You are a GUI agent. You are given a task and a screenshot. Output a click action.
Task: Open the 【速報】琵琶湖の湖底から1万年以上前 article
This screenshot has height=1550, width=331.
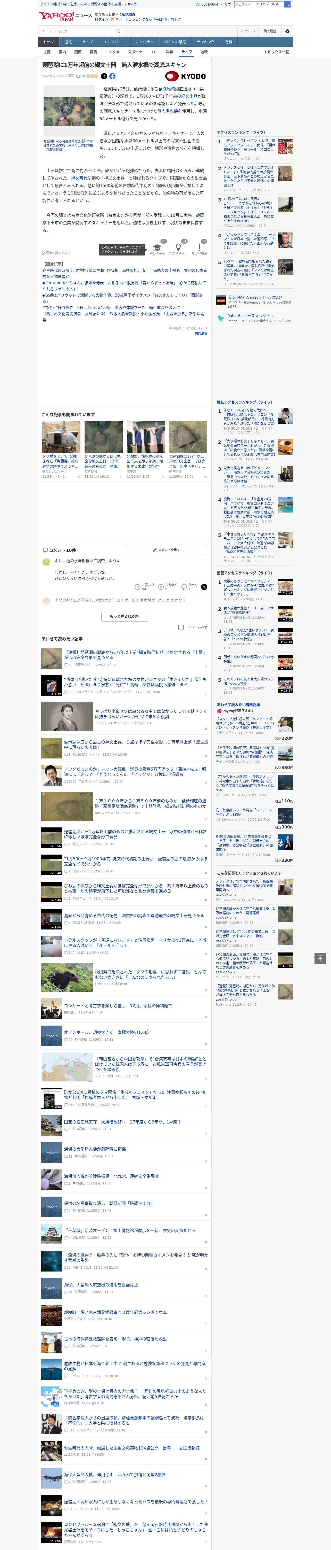[135, 655]
